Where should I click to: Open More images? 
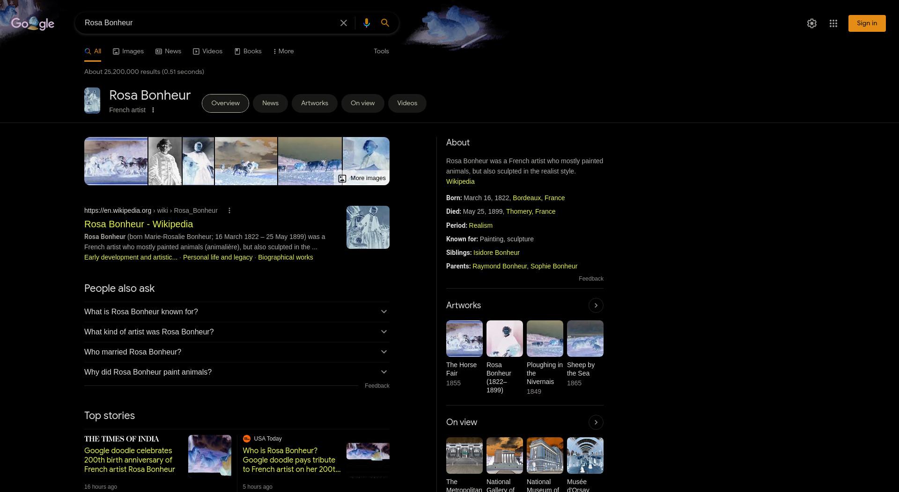click(x=362, y=178)
